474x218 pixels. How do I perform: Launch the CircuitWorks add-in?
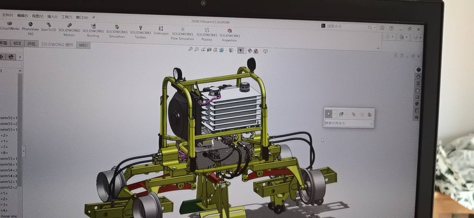tap(9, 26)
